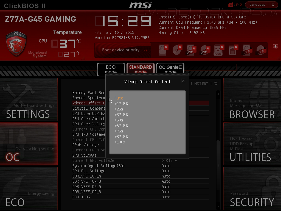The image size is (281, 211).
Task: Open System Agent Voltage(SA) Auto value
Action: point(166,166)
